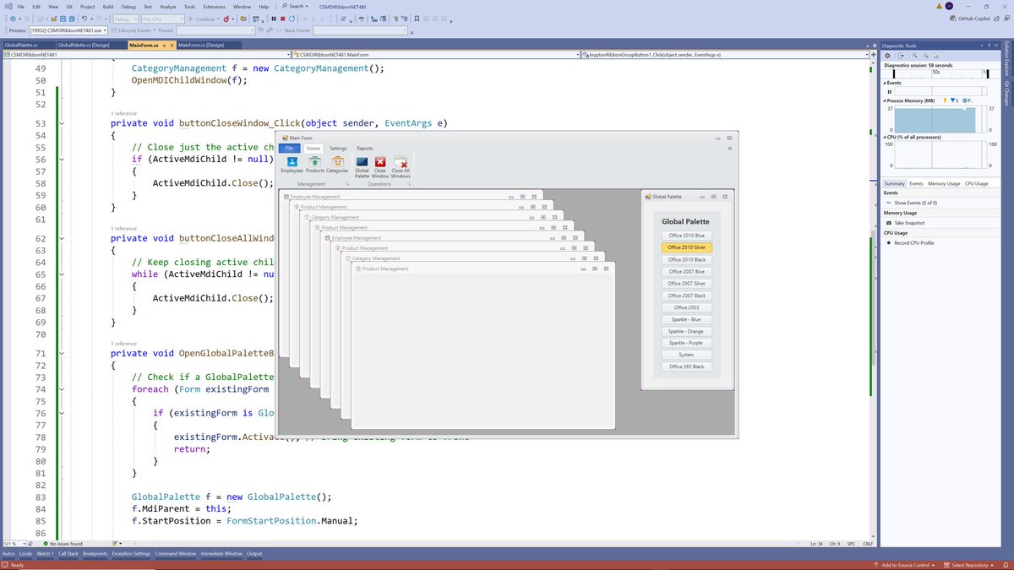Open the Stack Frame dropdown
The width and height of the screenshot is (1014, 570).
point(360,30)
